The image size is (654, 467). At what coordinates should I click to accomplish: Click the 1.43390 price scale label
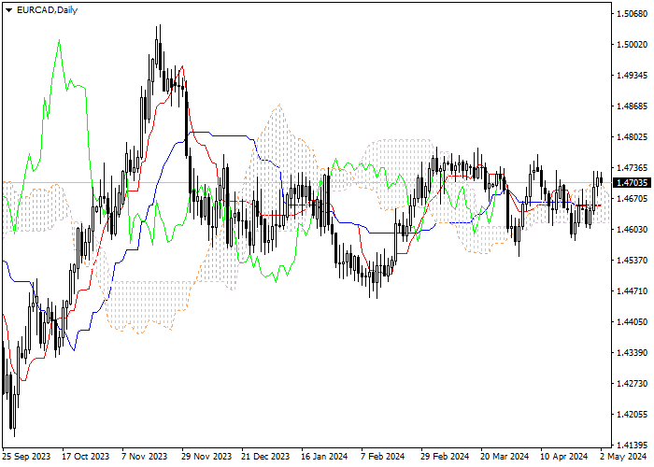pos(632,353)
